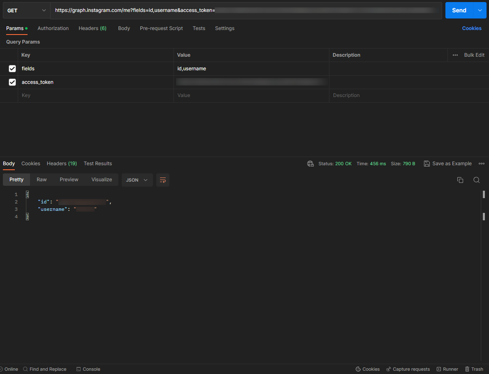This screenshot has height=374, width=489.
Task: Open the query params column options ellipsis
Action: [455, 55]
